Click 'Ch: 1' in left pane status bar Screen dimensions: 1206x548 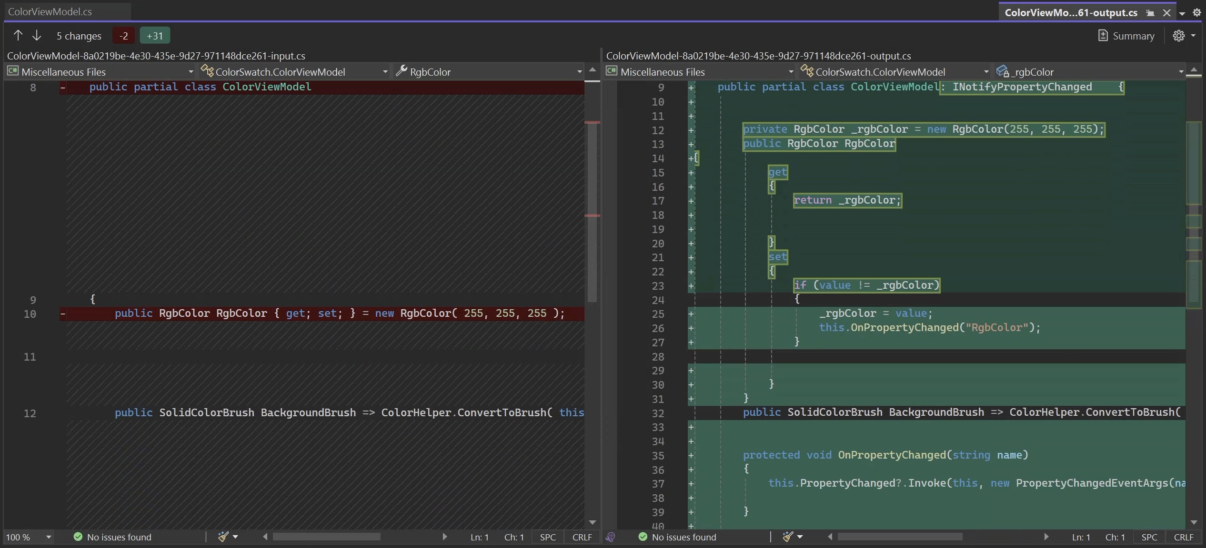point(514,537)
